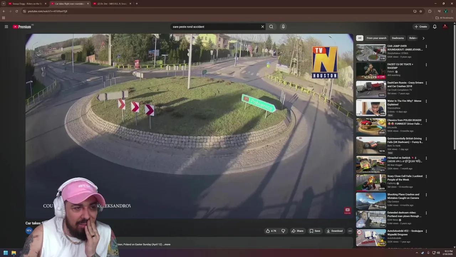Click the address bar URL
The width and height of the screenshot is (456, 257).
click(x=47, y=11)
